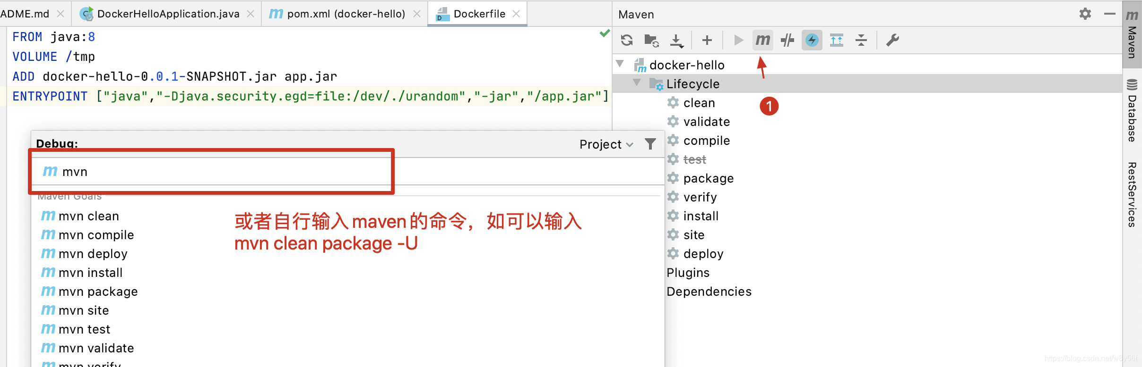Open Database side tool tab

(x=1132, y=111)
